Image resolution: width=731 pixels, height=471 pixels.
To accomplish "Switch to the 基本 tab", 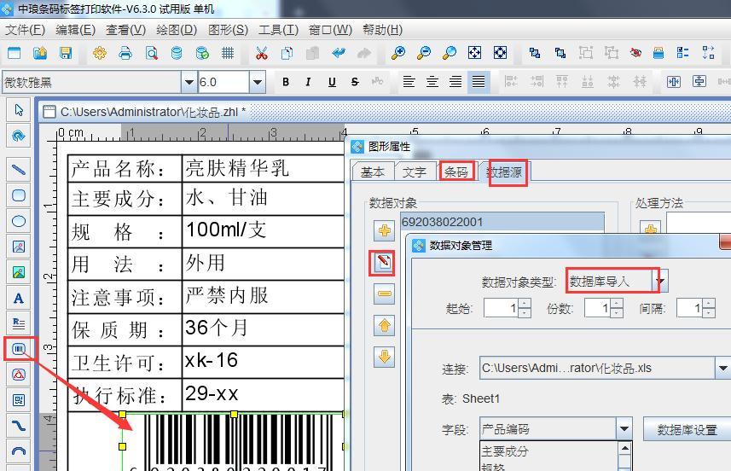I will point(373,172).
